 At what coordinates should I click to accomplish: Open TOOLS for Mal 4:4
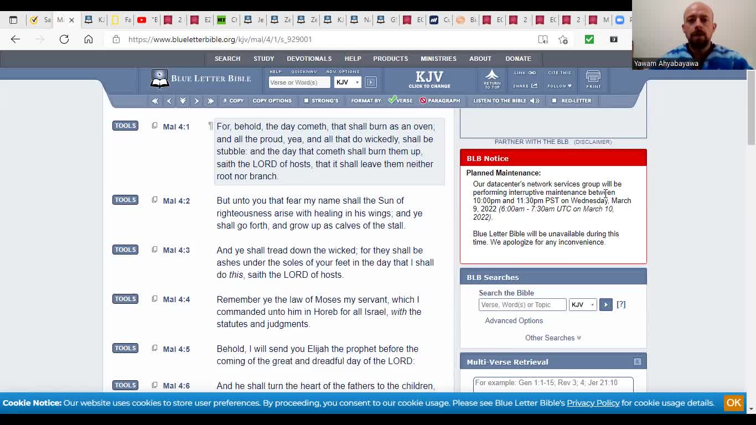pos(125,299)
